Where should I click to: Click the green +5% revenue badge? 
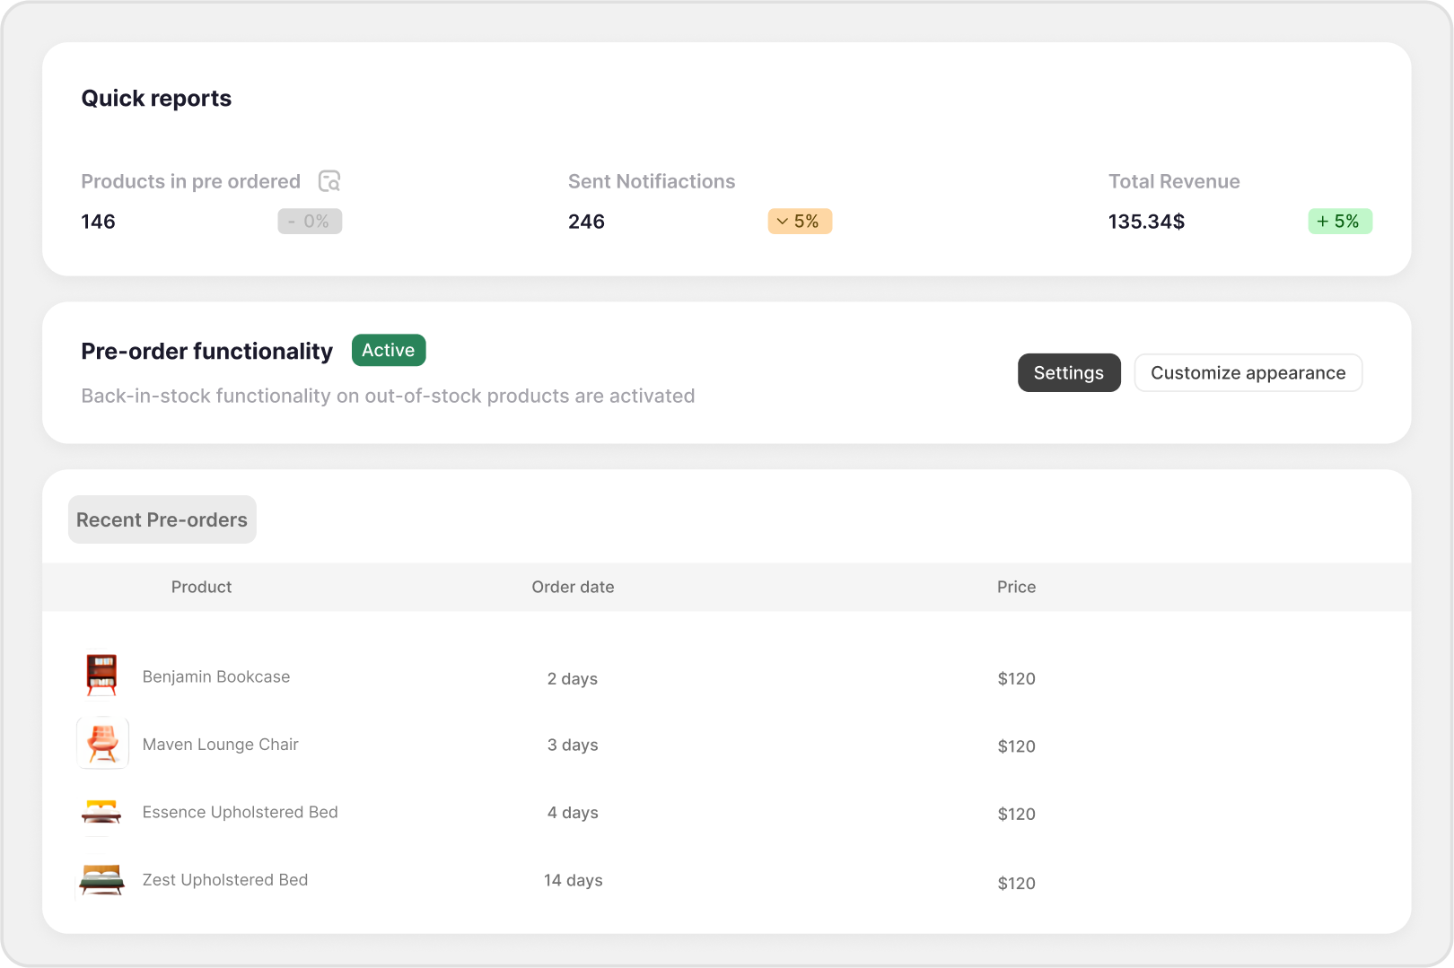pyautogui.click(x=1339, y=222)
